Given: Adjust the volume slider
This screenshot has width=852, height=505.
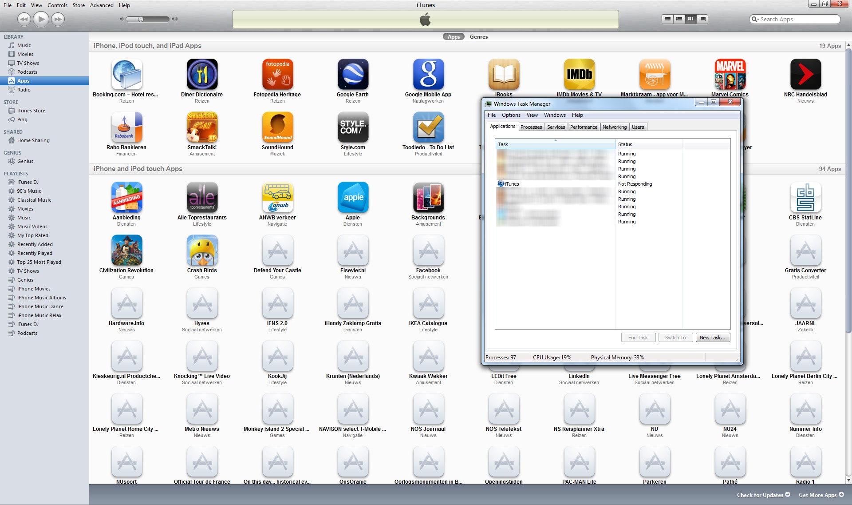Looking at the screenshot, I should 141,19.
